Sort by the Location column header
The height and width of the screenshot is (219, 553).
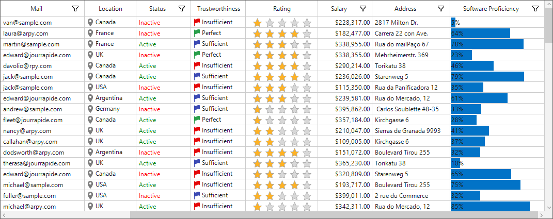[110, 9]
